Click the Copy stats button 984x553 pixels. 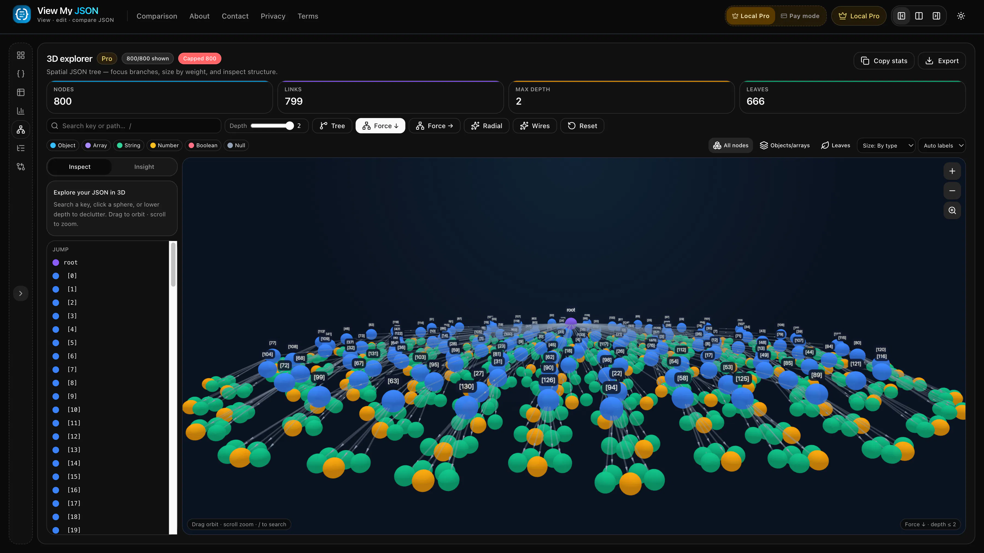pos(884,61)
